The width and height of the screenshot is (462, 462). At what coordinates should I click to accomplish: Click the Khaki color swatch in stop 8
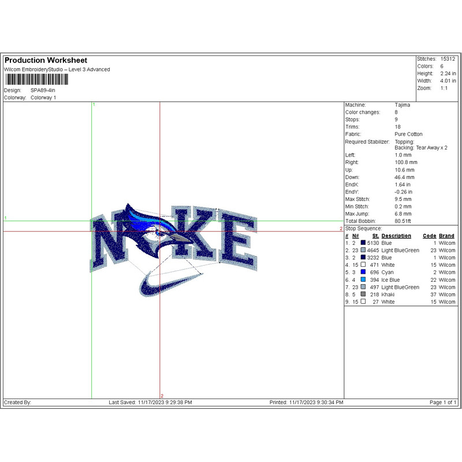363,294
